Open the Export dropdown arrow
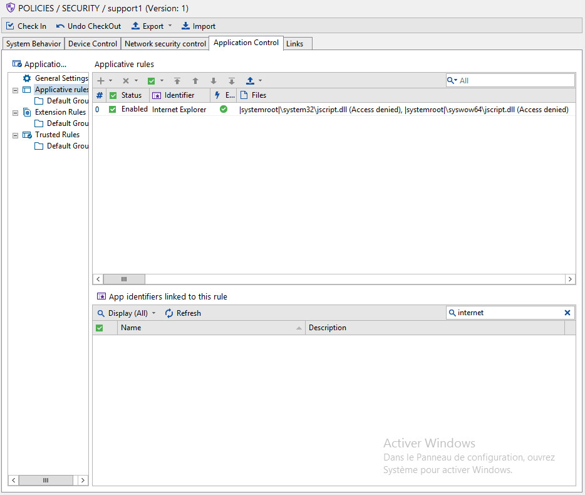This screenshot has height=495, width=585. (170, 26)
